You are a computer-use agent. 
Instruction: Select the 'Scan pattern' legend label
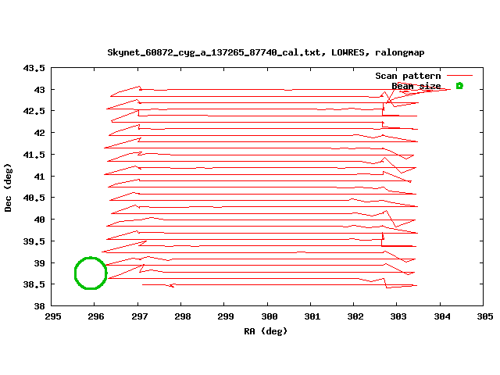[x=408, y=76]
